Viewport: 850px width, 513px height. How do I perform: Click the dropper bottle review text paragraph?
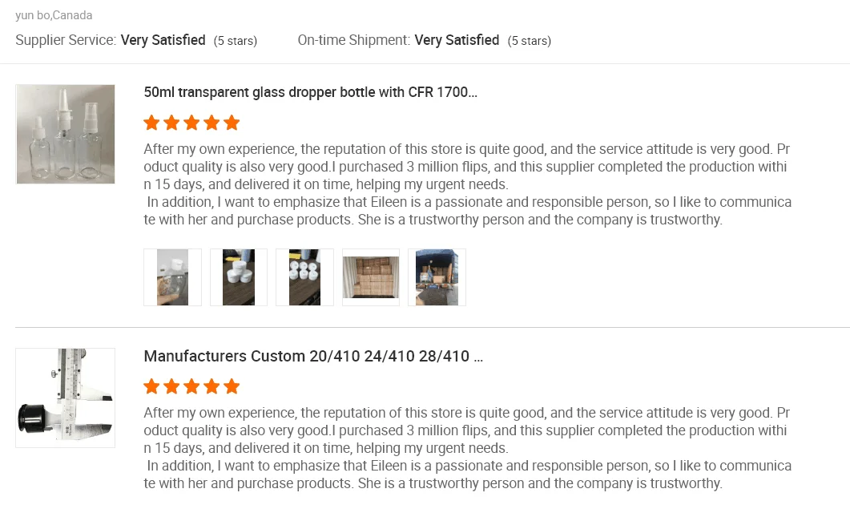[x=466, y=184]
